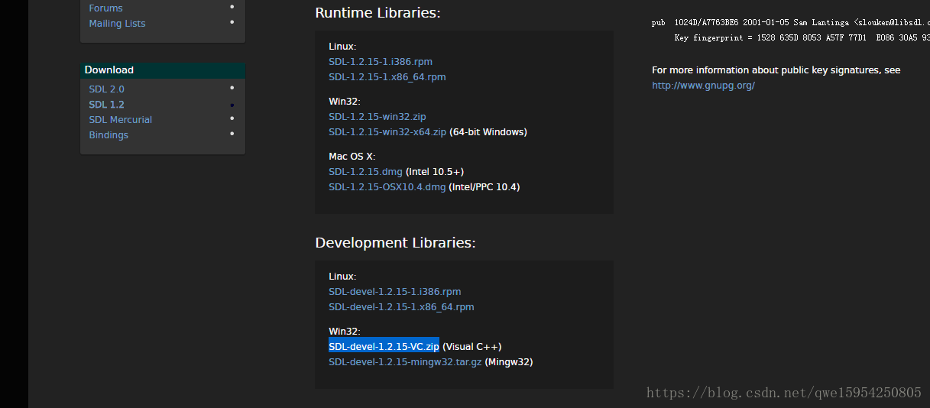Click the Mac OS X label
The width and height of the screenshot is (930, 408).
(352, 157)
